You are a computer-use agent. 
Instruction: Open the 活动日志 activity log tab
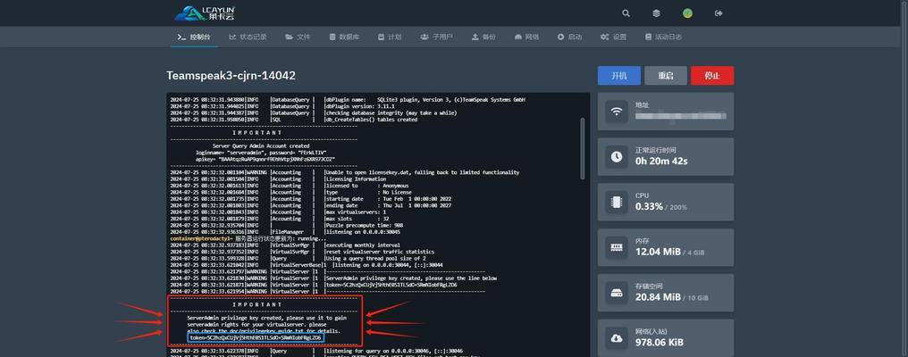point(663,37)
